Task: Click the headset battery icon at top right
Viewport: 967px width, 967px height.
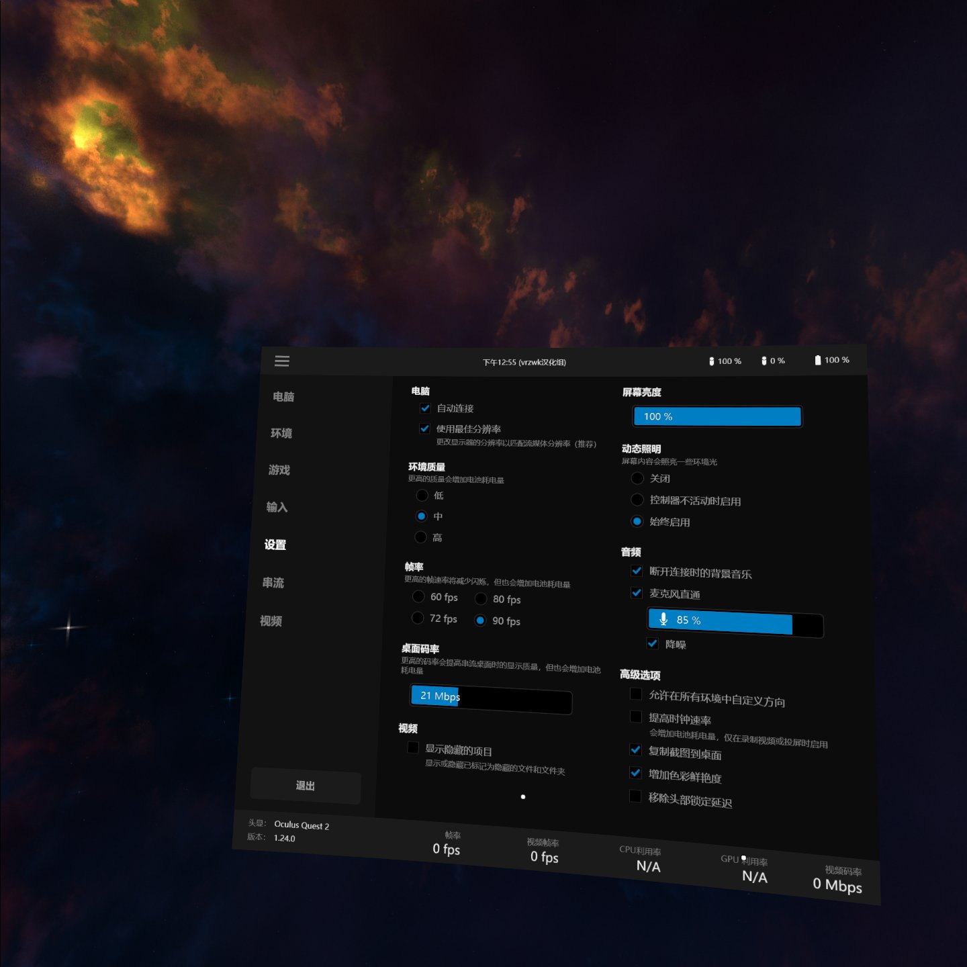Action: click(x=818, y=360)
